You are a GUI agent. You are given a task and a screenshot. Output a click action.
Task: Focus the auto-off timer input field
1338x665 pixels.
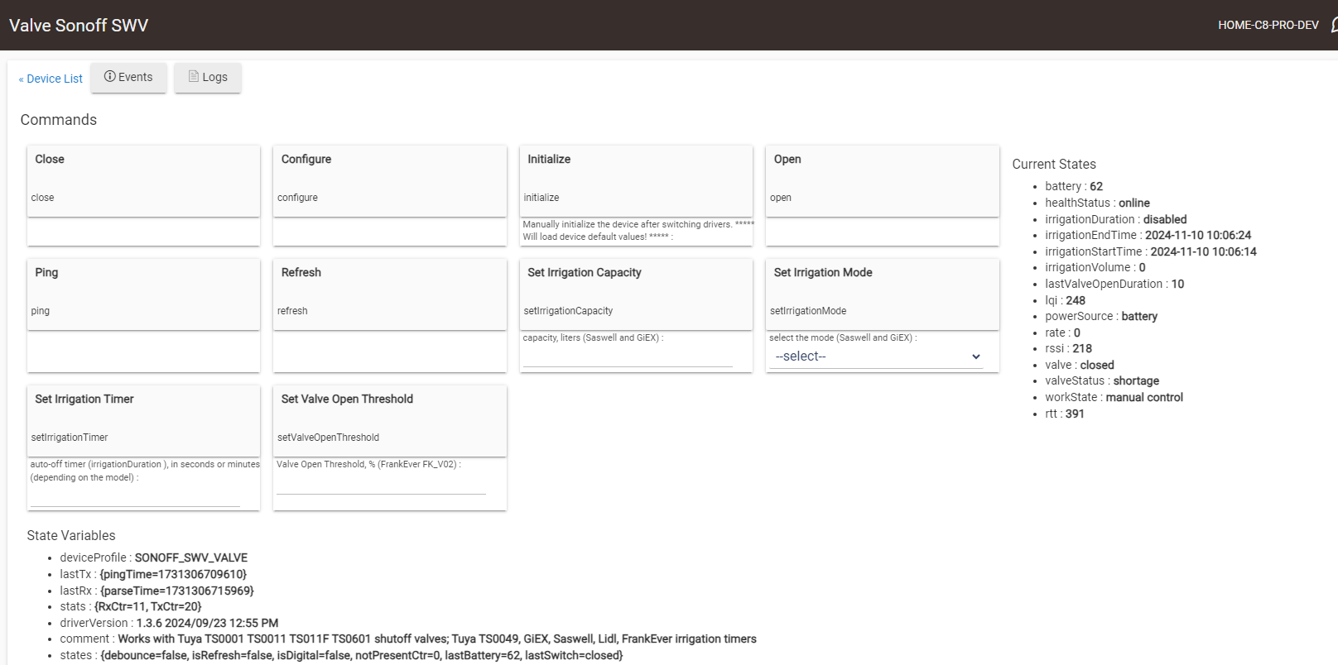(x=135, y=496)
